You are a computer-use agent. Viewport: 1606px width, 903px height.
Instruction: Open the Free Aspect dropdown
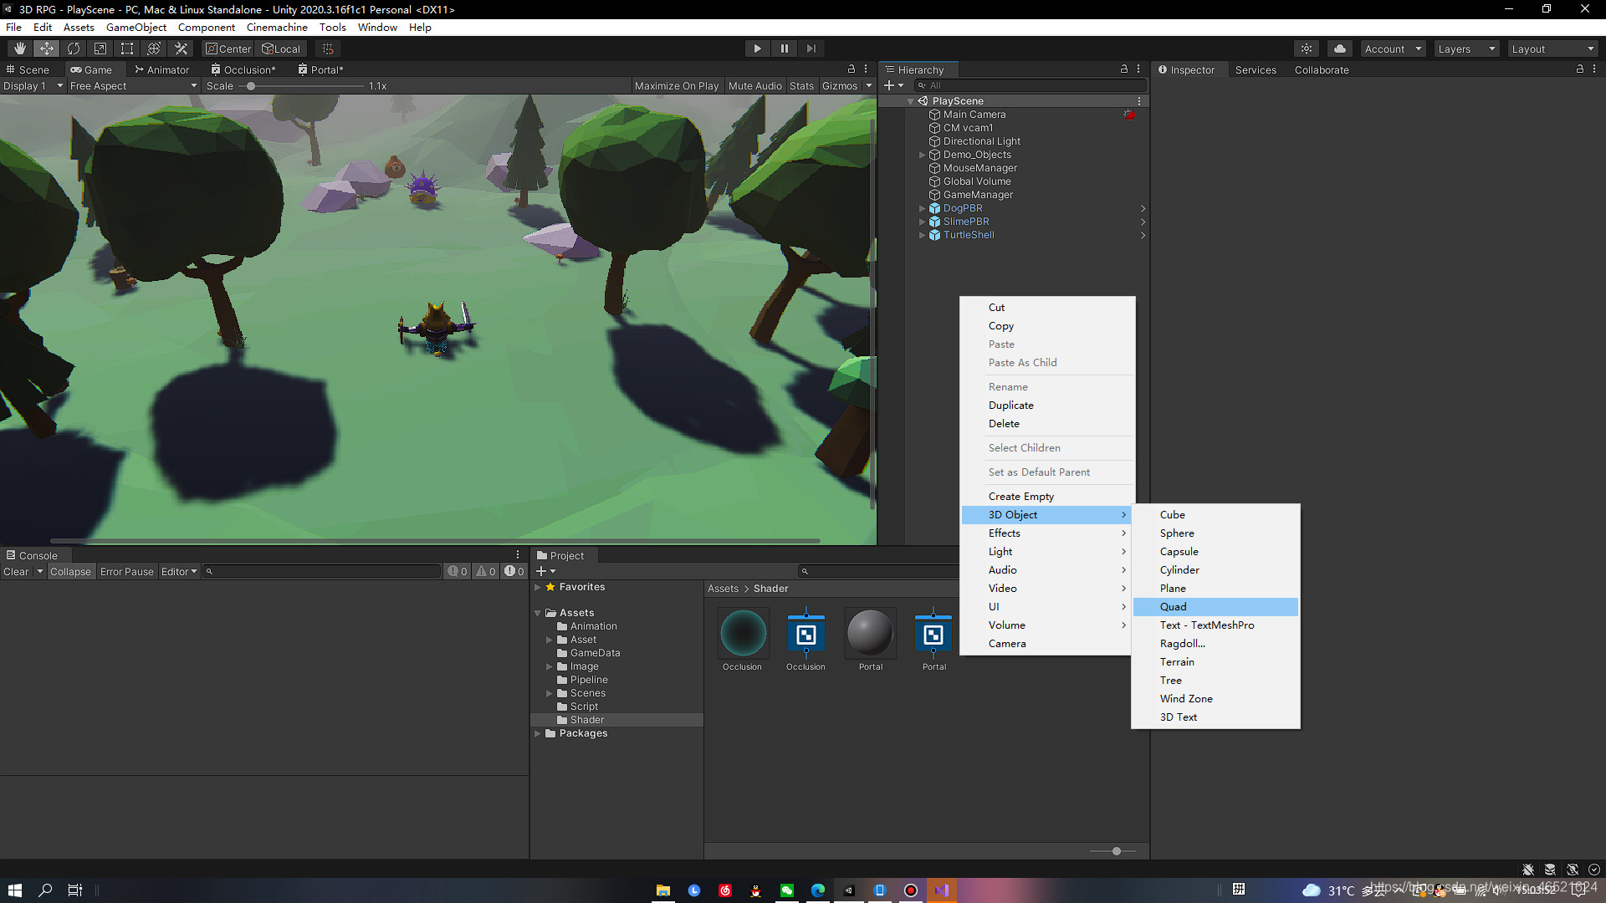click(x=132, y=86)
